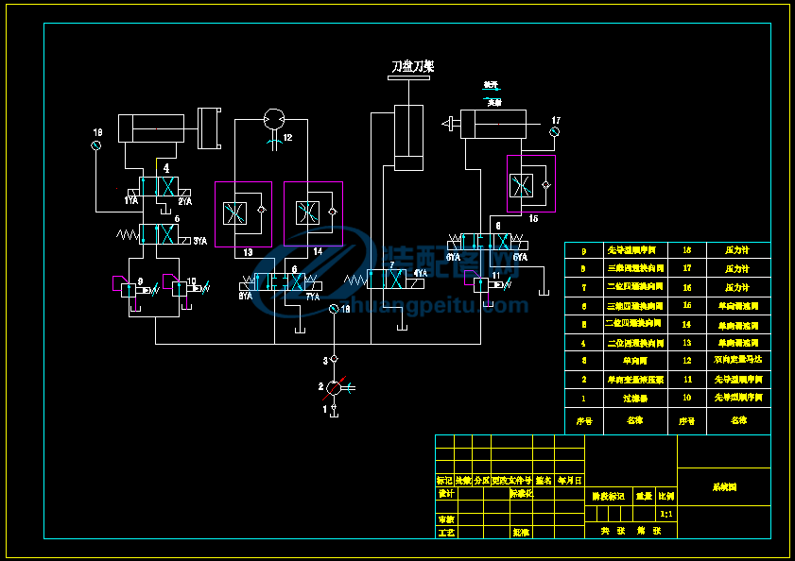795x561 pixels.
Task: Click the 1:1 scale value
Action: tap(666, 514)
